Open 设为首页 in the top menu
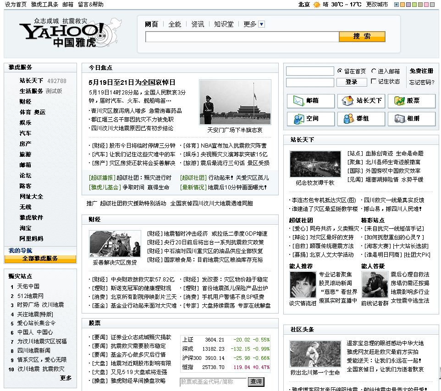441x391 pixels. tap(16, 5)
